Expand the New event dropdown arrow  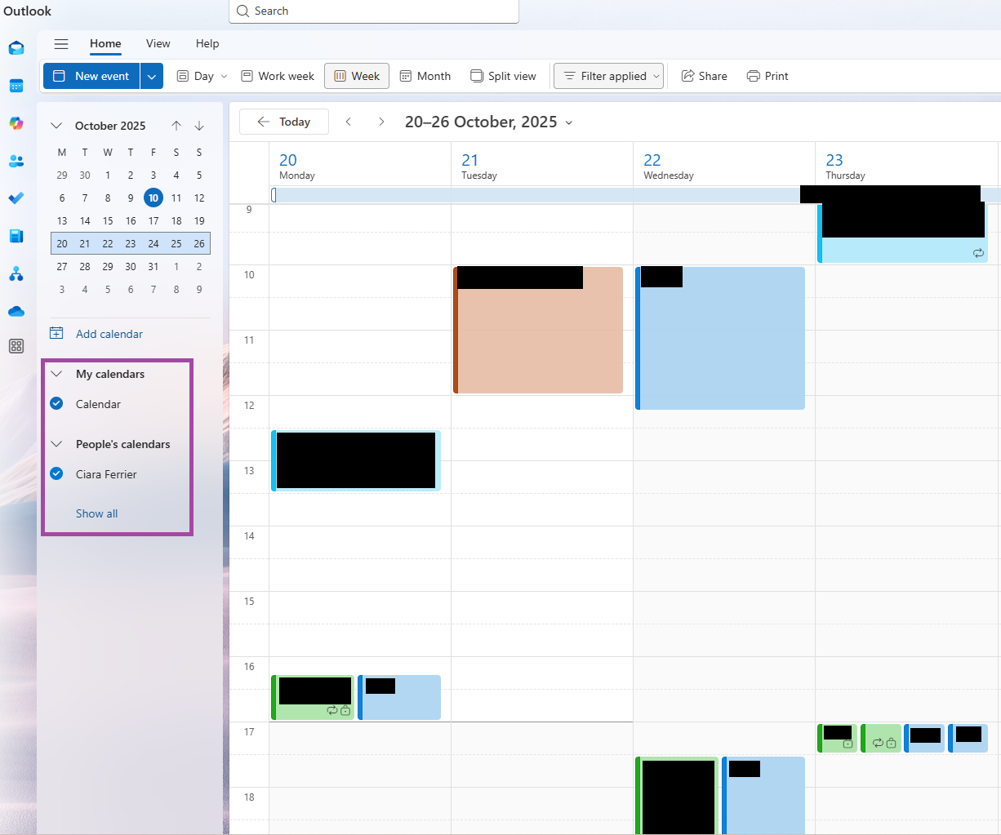pos(152,76)
